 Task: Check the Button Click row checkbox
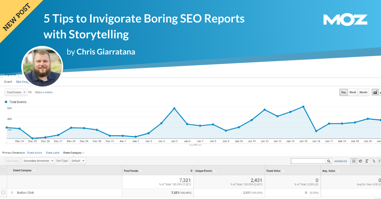3,192
